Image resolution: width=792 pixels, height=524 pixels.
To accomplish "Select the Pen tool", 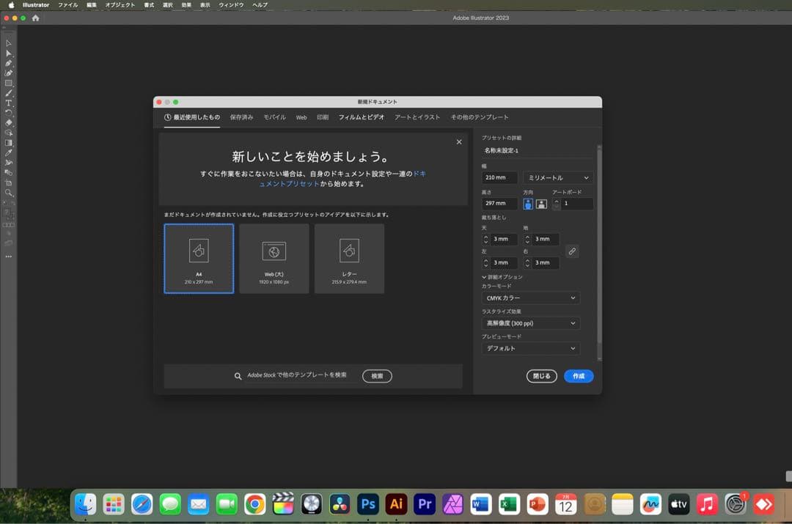I will [9, 63].
